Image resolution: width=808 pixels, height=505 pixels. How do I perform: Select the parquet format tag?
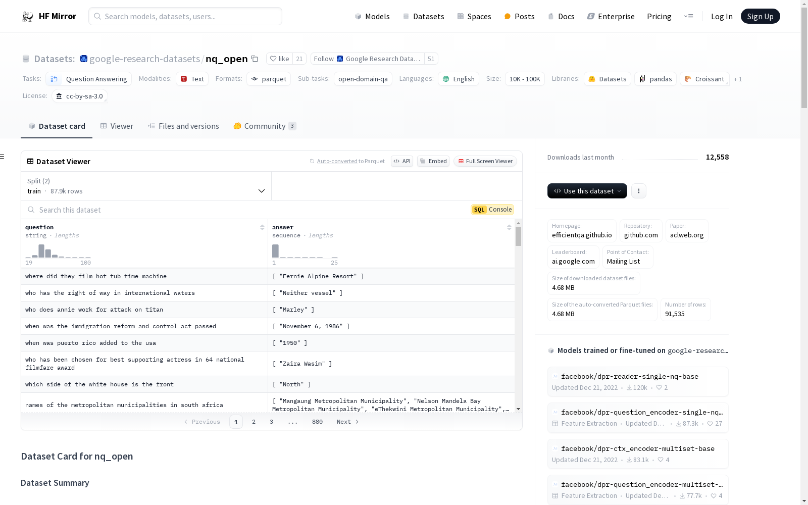coord(269,79)
